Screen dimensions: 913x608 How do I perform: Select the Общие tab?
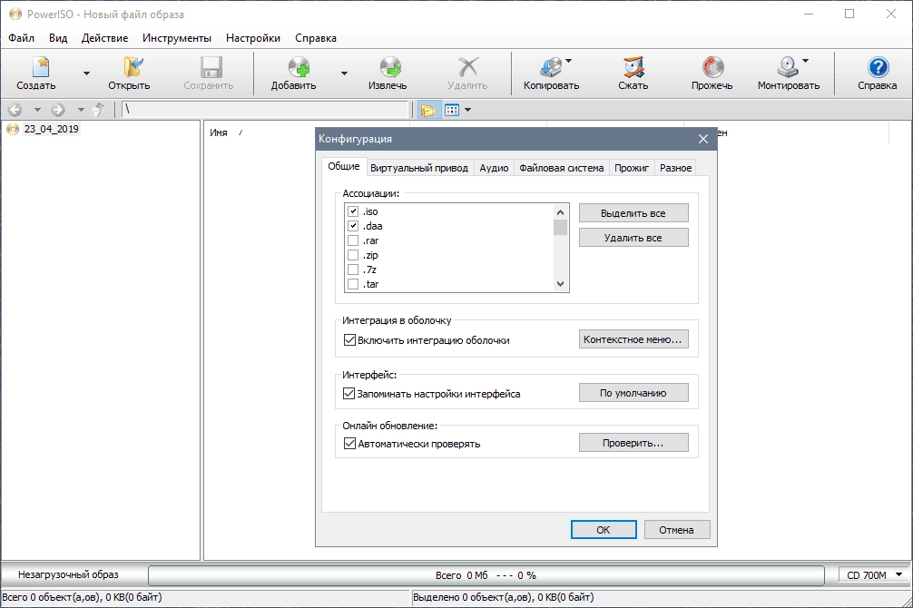click(344, 166)
